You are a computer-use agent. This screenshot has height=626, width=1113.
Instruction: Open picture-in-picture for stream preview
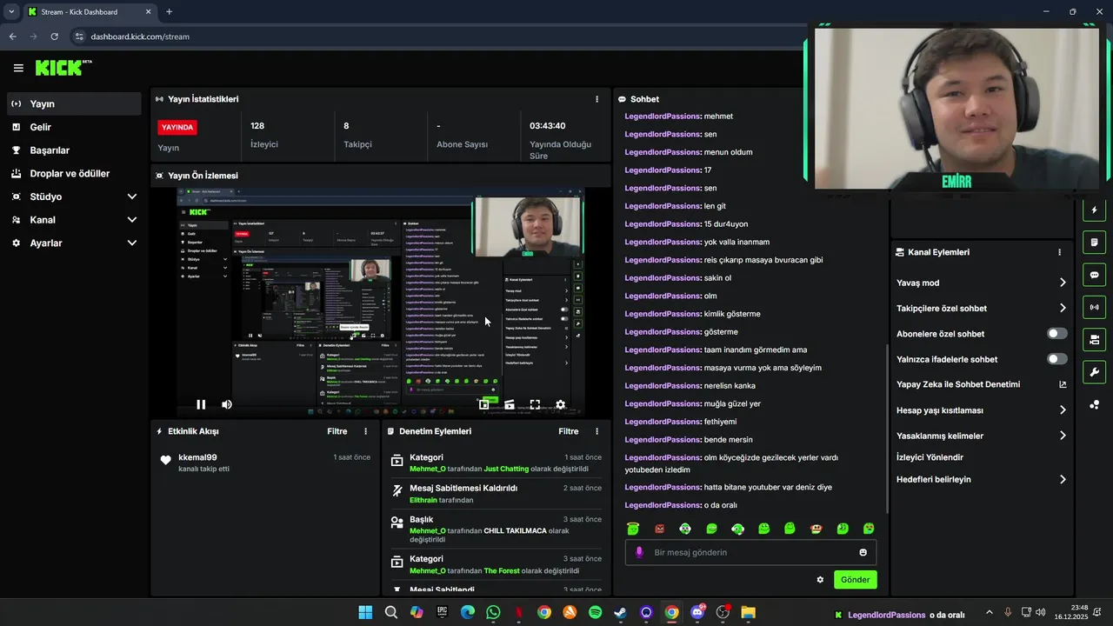tap(484, 404)
